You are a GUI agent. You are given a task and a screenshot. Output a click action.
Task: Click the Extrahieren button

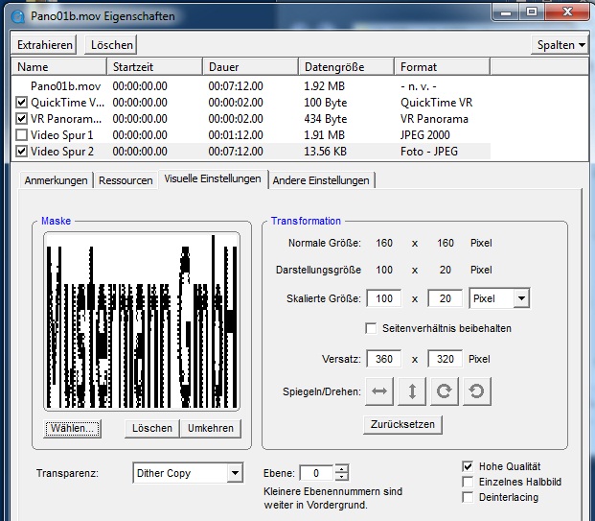coord(45,45)
